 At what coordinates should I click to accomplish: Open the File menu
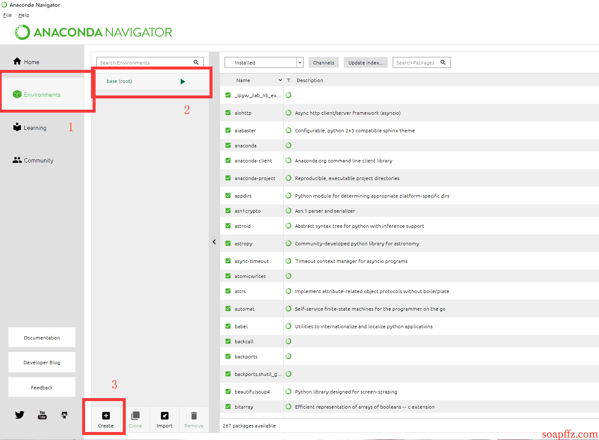(x=8, y=15)
